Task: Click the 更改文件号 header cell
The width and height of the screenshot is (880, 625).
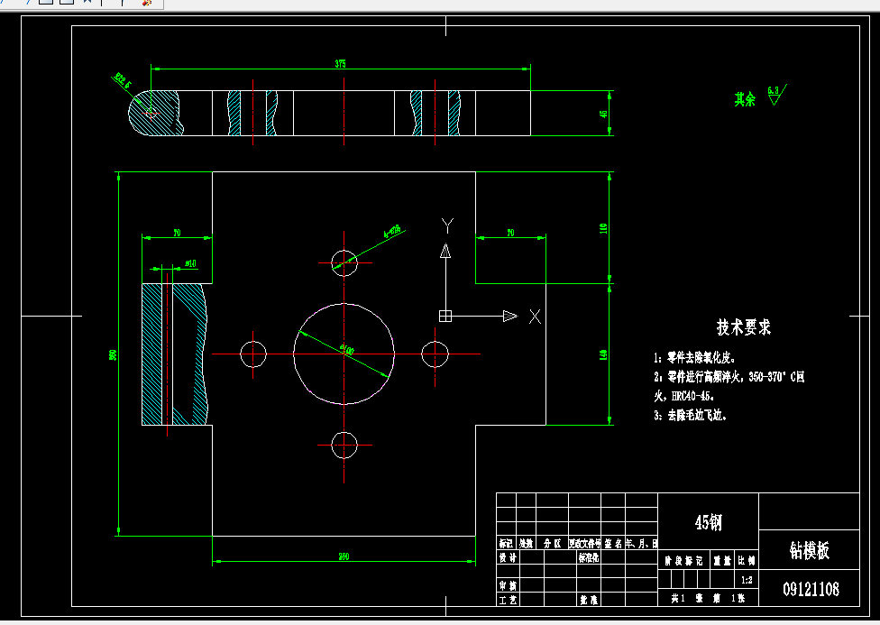Action: (x=585, y=543)
